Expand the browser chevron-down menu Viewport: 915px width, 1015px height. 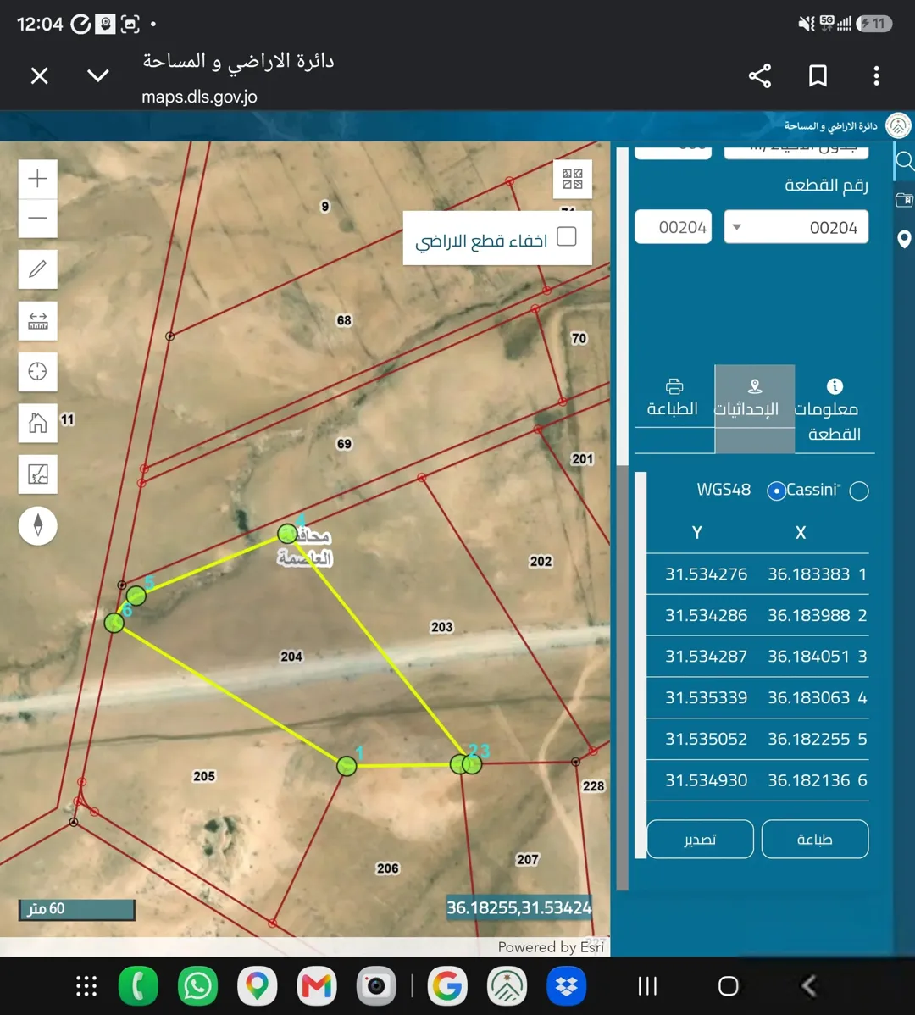click(x=97, y=76)
